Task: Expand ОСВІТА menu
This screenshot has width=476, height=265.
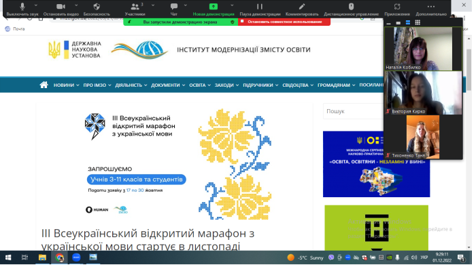Action: (200, 85)
